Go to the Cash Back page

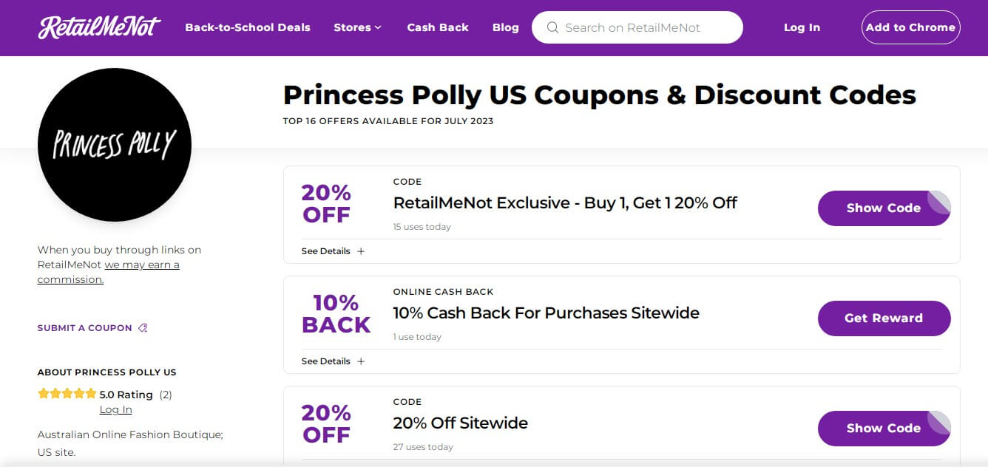[x=438, y=27]
